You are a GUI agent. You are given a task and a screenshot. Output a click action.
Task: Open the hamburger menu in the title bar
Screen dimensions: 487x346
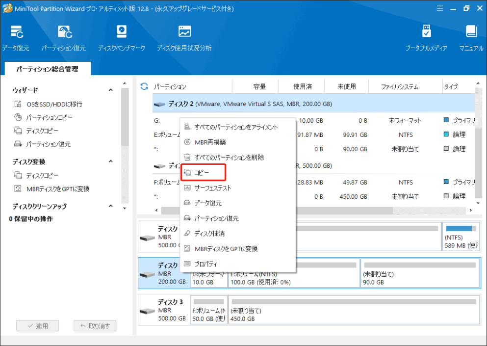(x=440, y=8)
